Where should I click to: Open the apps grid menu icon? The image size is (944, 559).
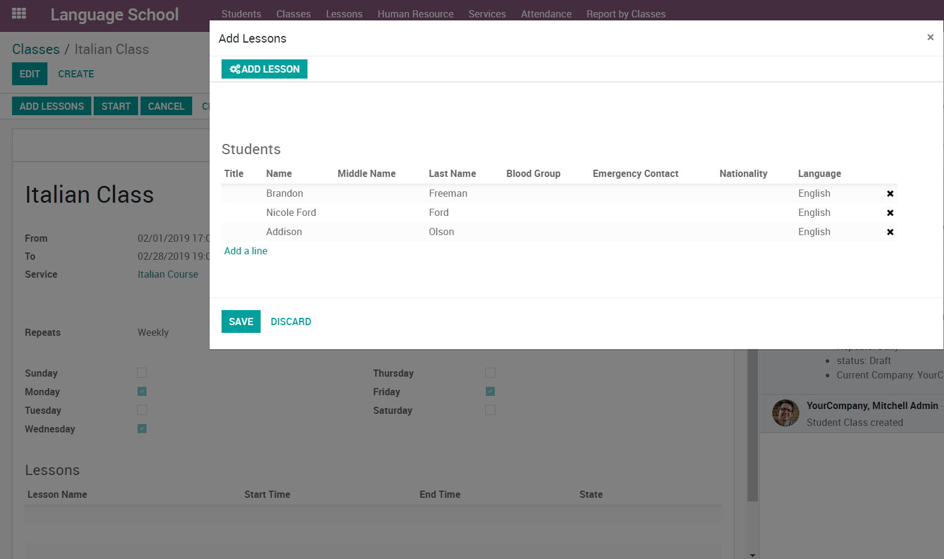[19, 13]
